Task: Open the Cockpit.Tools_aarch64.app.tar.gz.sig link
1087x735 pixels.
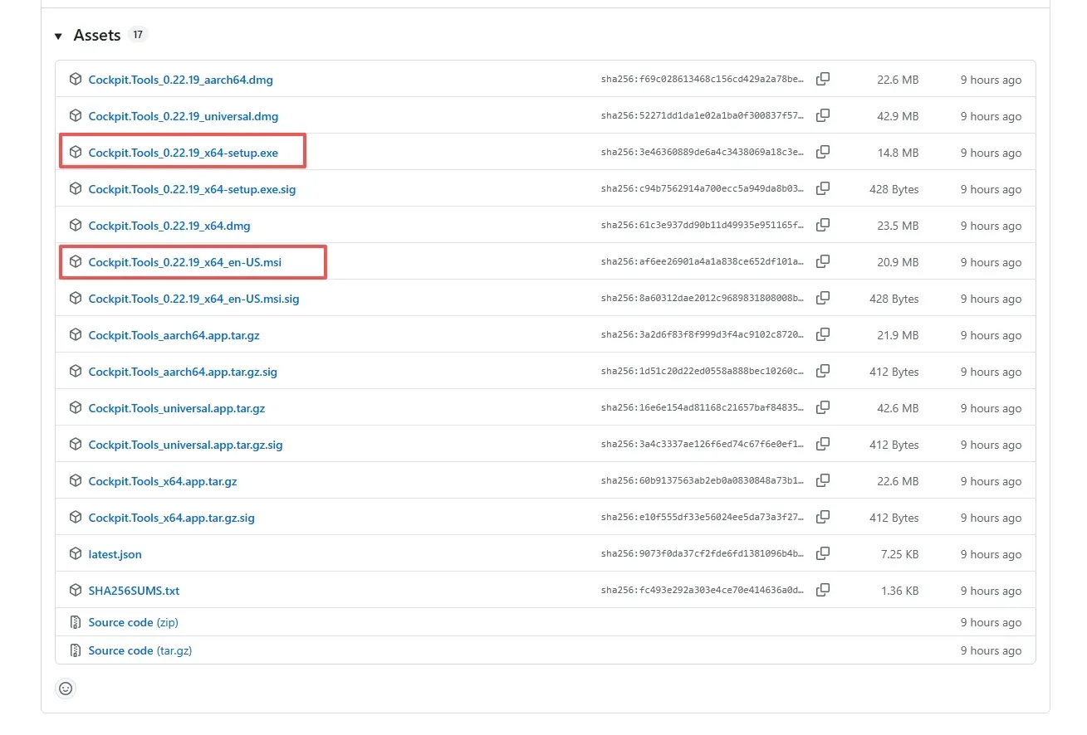Action: point(183,372)
